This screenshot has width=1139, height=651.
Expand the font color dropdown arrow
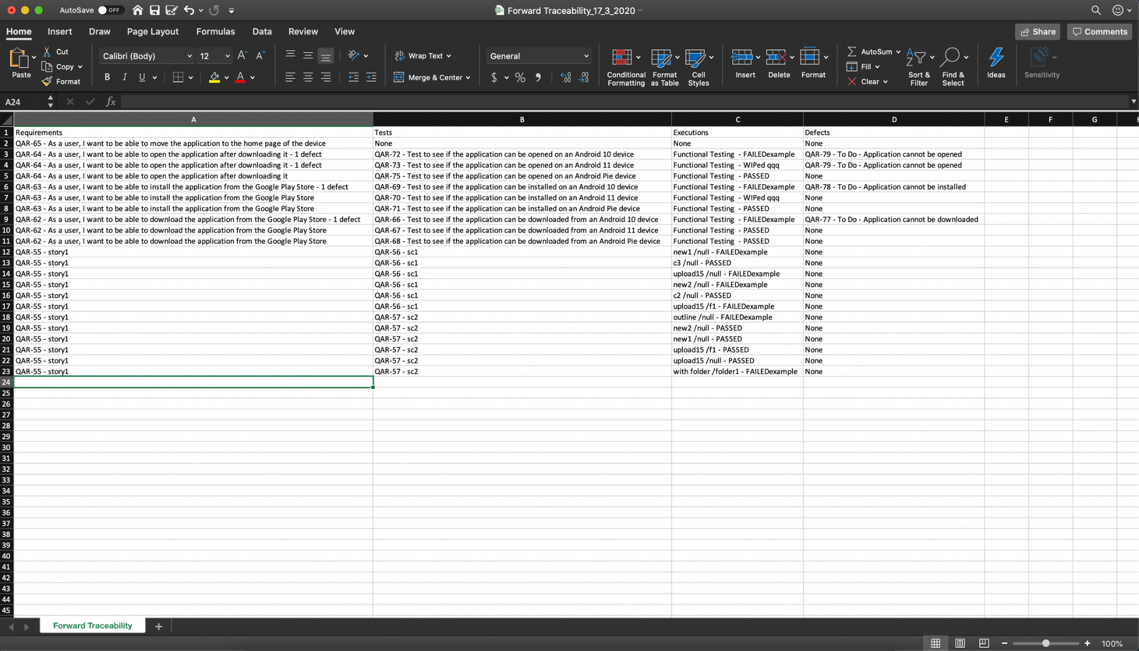(x=252, y=78)
